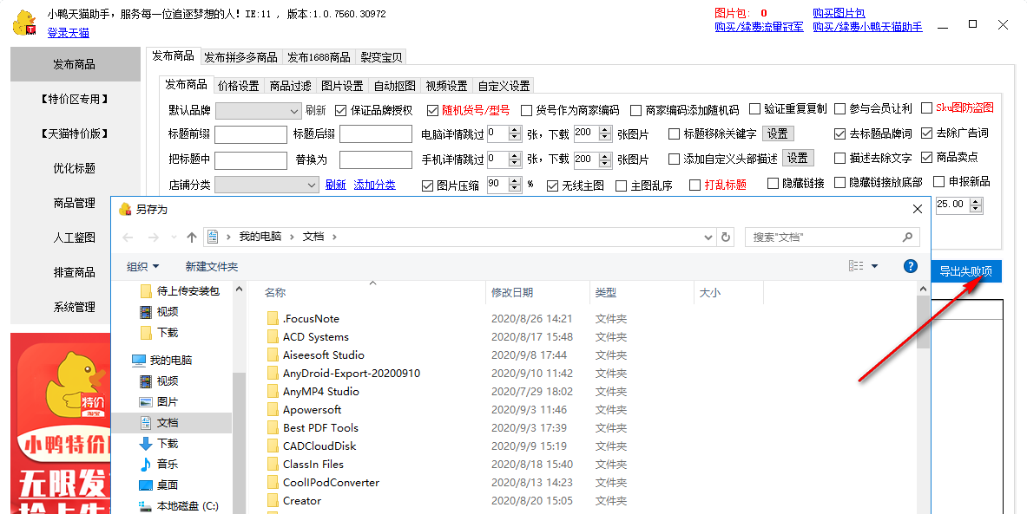Click 设置 button next to 标题移除关键字
The height and width of the screenshot is (514, 1027).
click(778, 133)
